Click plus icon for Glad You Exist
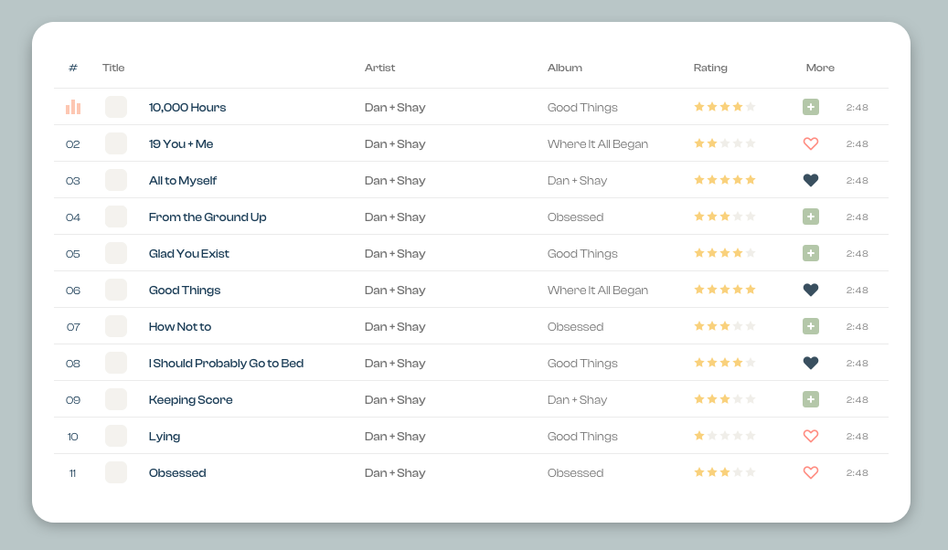The image size is (948, 550). (810, 253)
